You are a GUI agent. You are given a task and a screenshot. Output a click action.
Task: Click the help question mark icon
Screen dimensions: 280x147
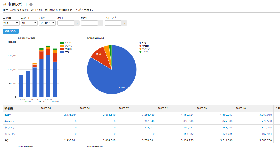click(x=31, y=5)
